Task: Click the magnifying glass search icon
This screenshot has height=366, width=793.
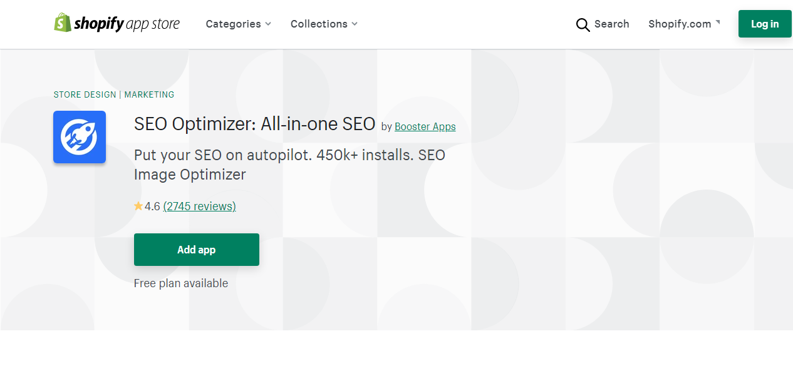Action: coord(583,24)
